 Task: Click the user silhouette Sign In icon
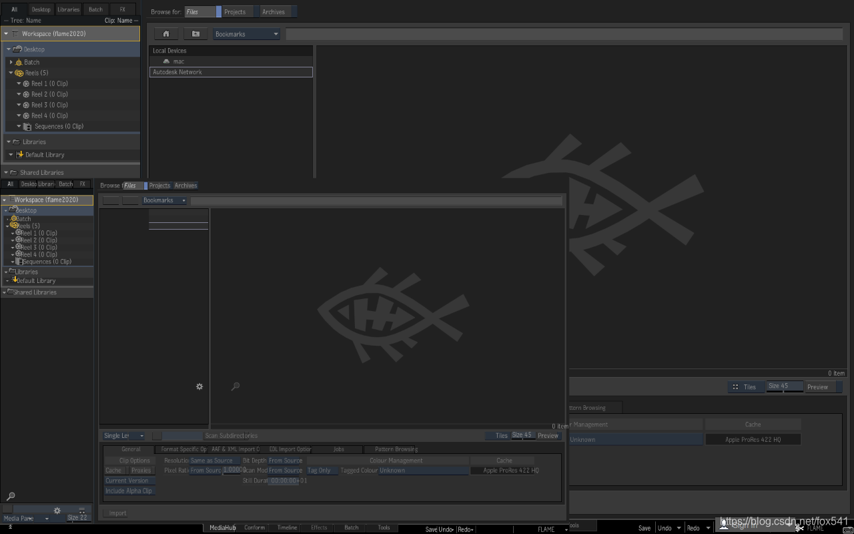point(723,526)
